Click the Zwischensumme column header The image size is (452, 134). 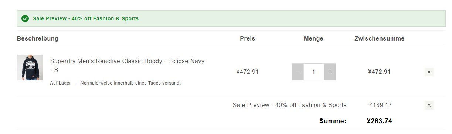(380, 38)
